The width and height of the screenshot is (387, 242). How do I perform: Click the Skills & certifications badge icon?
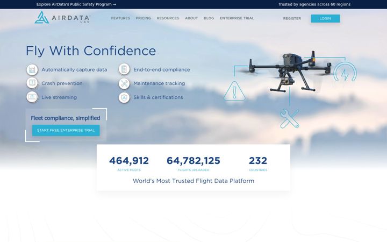pos(124,97)
